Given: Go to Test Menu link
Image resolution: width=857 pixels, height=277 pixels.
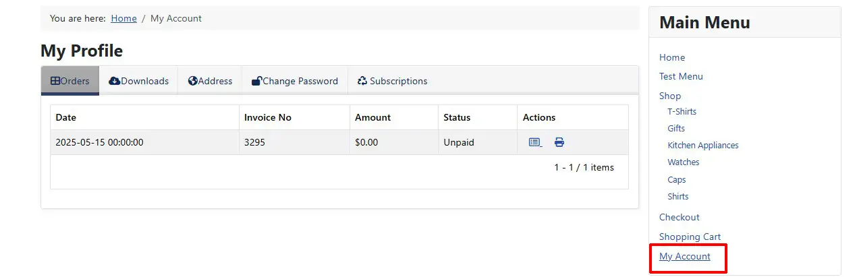Looking at the screenshot, I should tap(681, 76).
